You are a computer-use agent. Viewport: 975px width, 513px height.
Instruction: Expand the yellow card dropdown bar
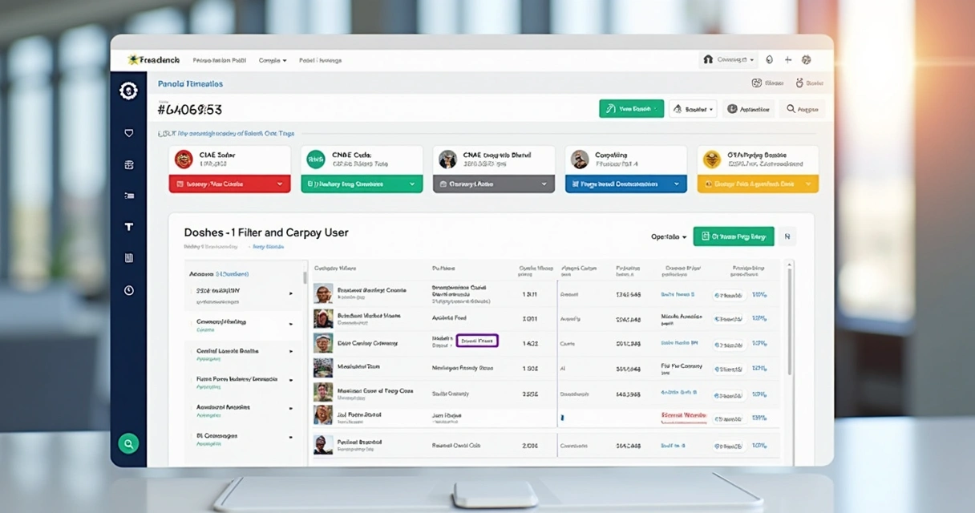(758, 184)
